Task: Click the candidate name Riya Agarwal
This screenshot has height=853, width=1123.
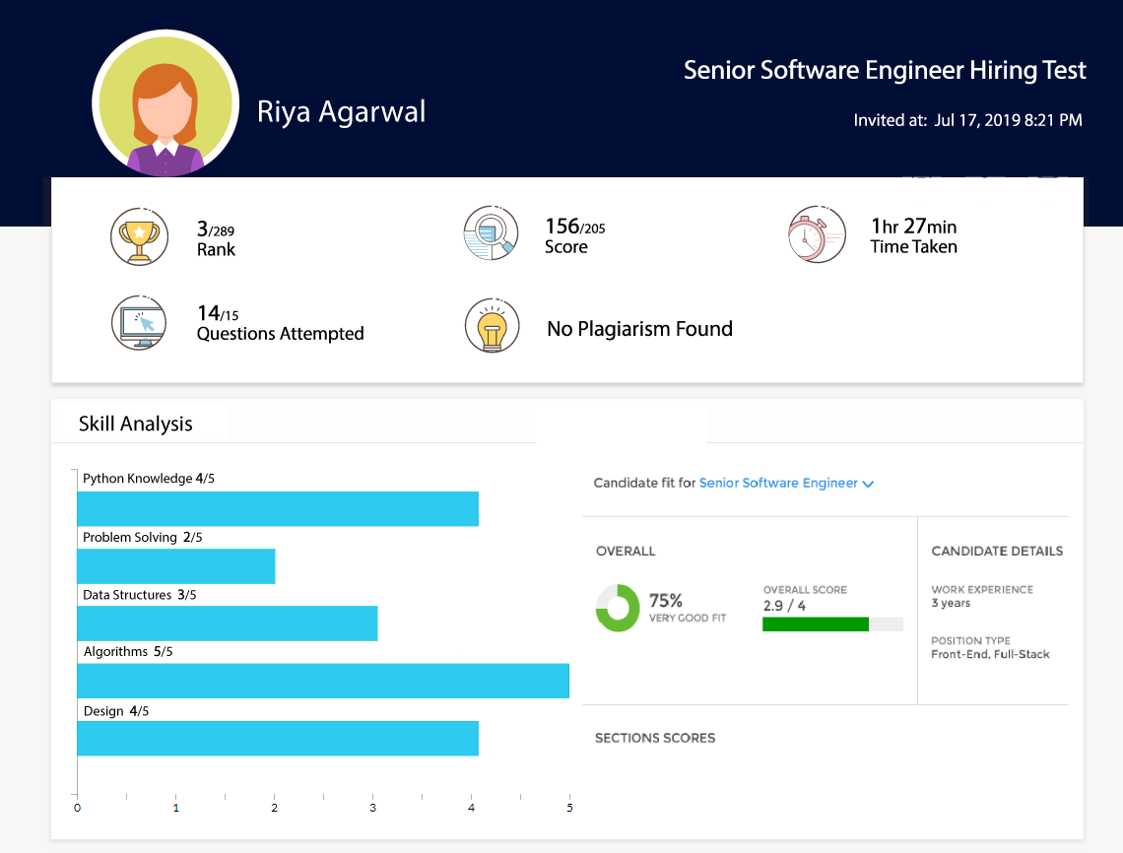Action: [x=341, y=111]
